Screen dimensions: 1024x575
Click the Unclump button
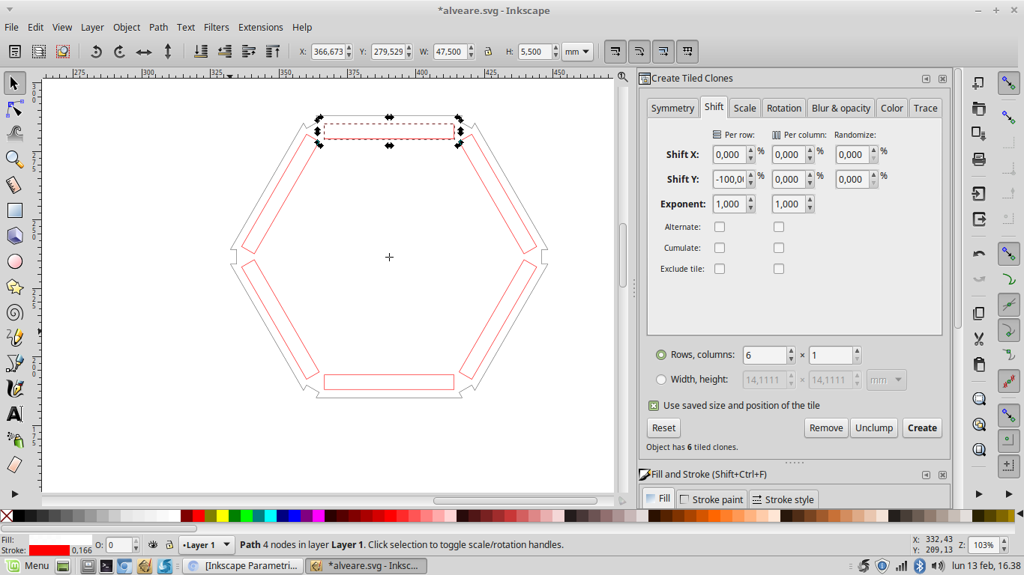click(x=874, y=428)
